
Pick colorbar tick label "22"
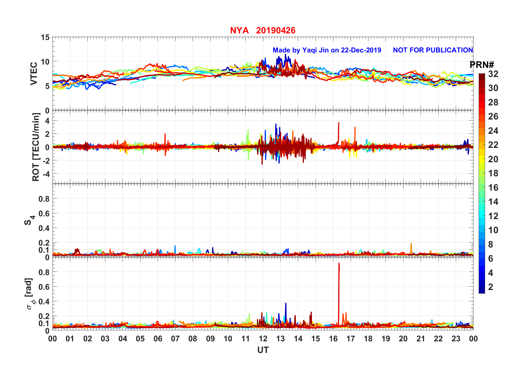tap(493, 145)
